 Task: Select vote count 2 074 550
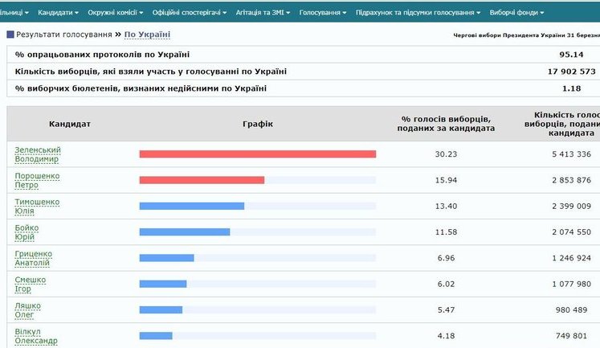point(571,232)
